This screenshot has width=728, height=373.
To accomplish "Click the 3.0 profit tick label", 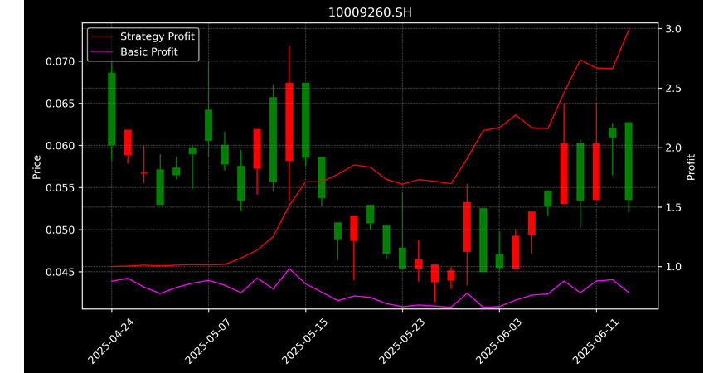I will 672,29.
